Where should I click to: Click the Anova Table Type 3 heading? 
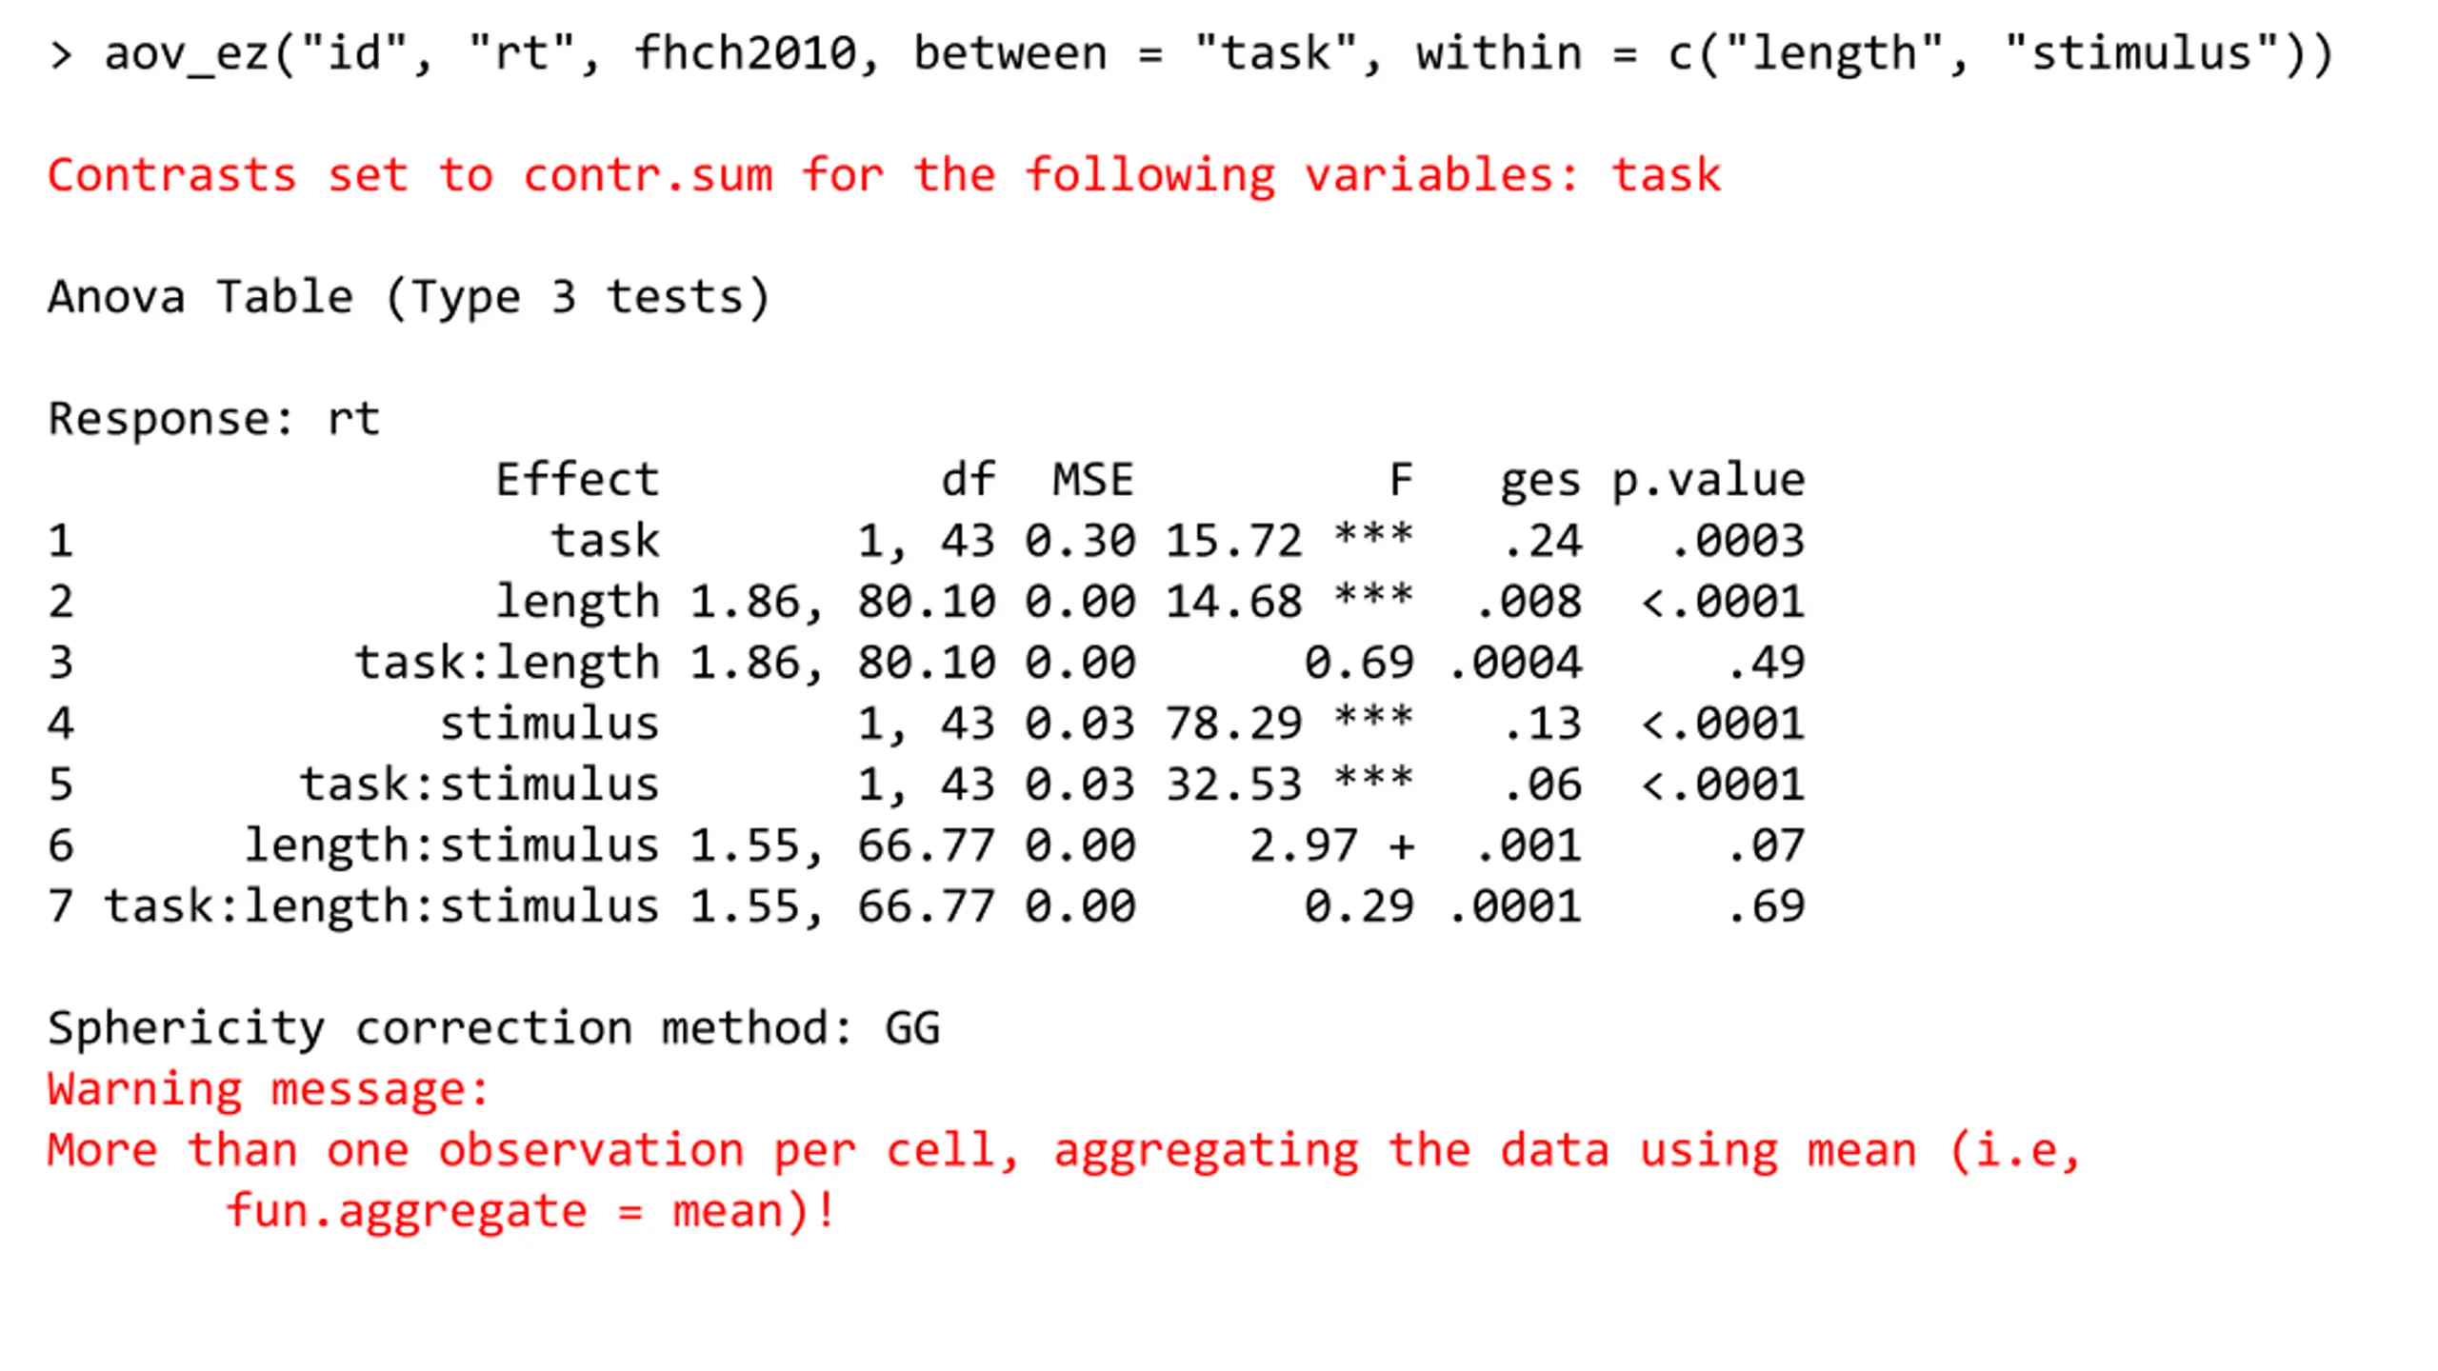[x=409, y=297]
